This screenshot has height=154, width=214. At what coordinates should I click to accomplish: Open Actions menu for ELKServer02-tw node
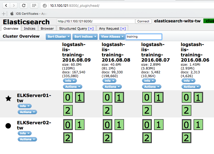27,139
